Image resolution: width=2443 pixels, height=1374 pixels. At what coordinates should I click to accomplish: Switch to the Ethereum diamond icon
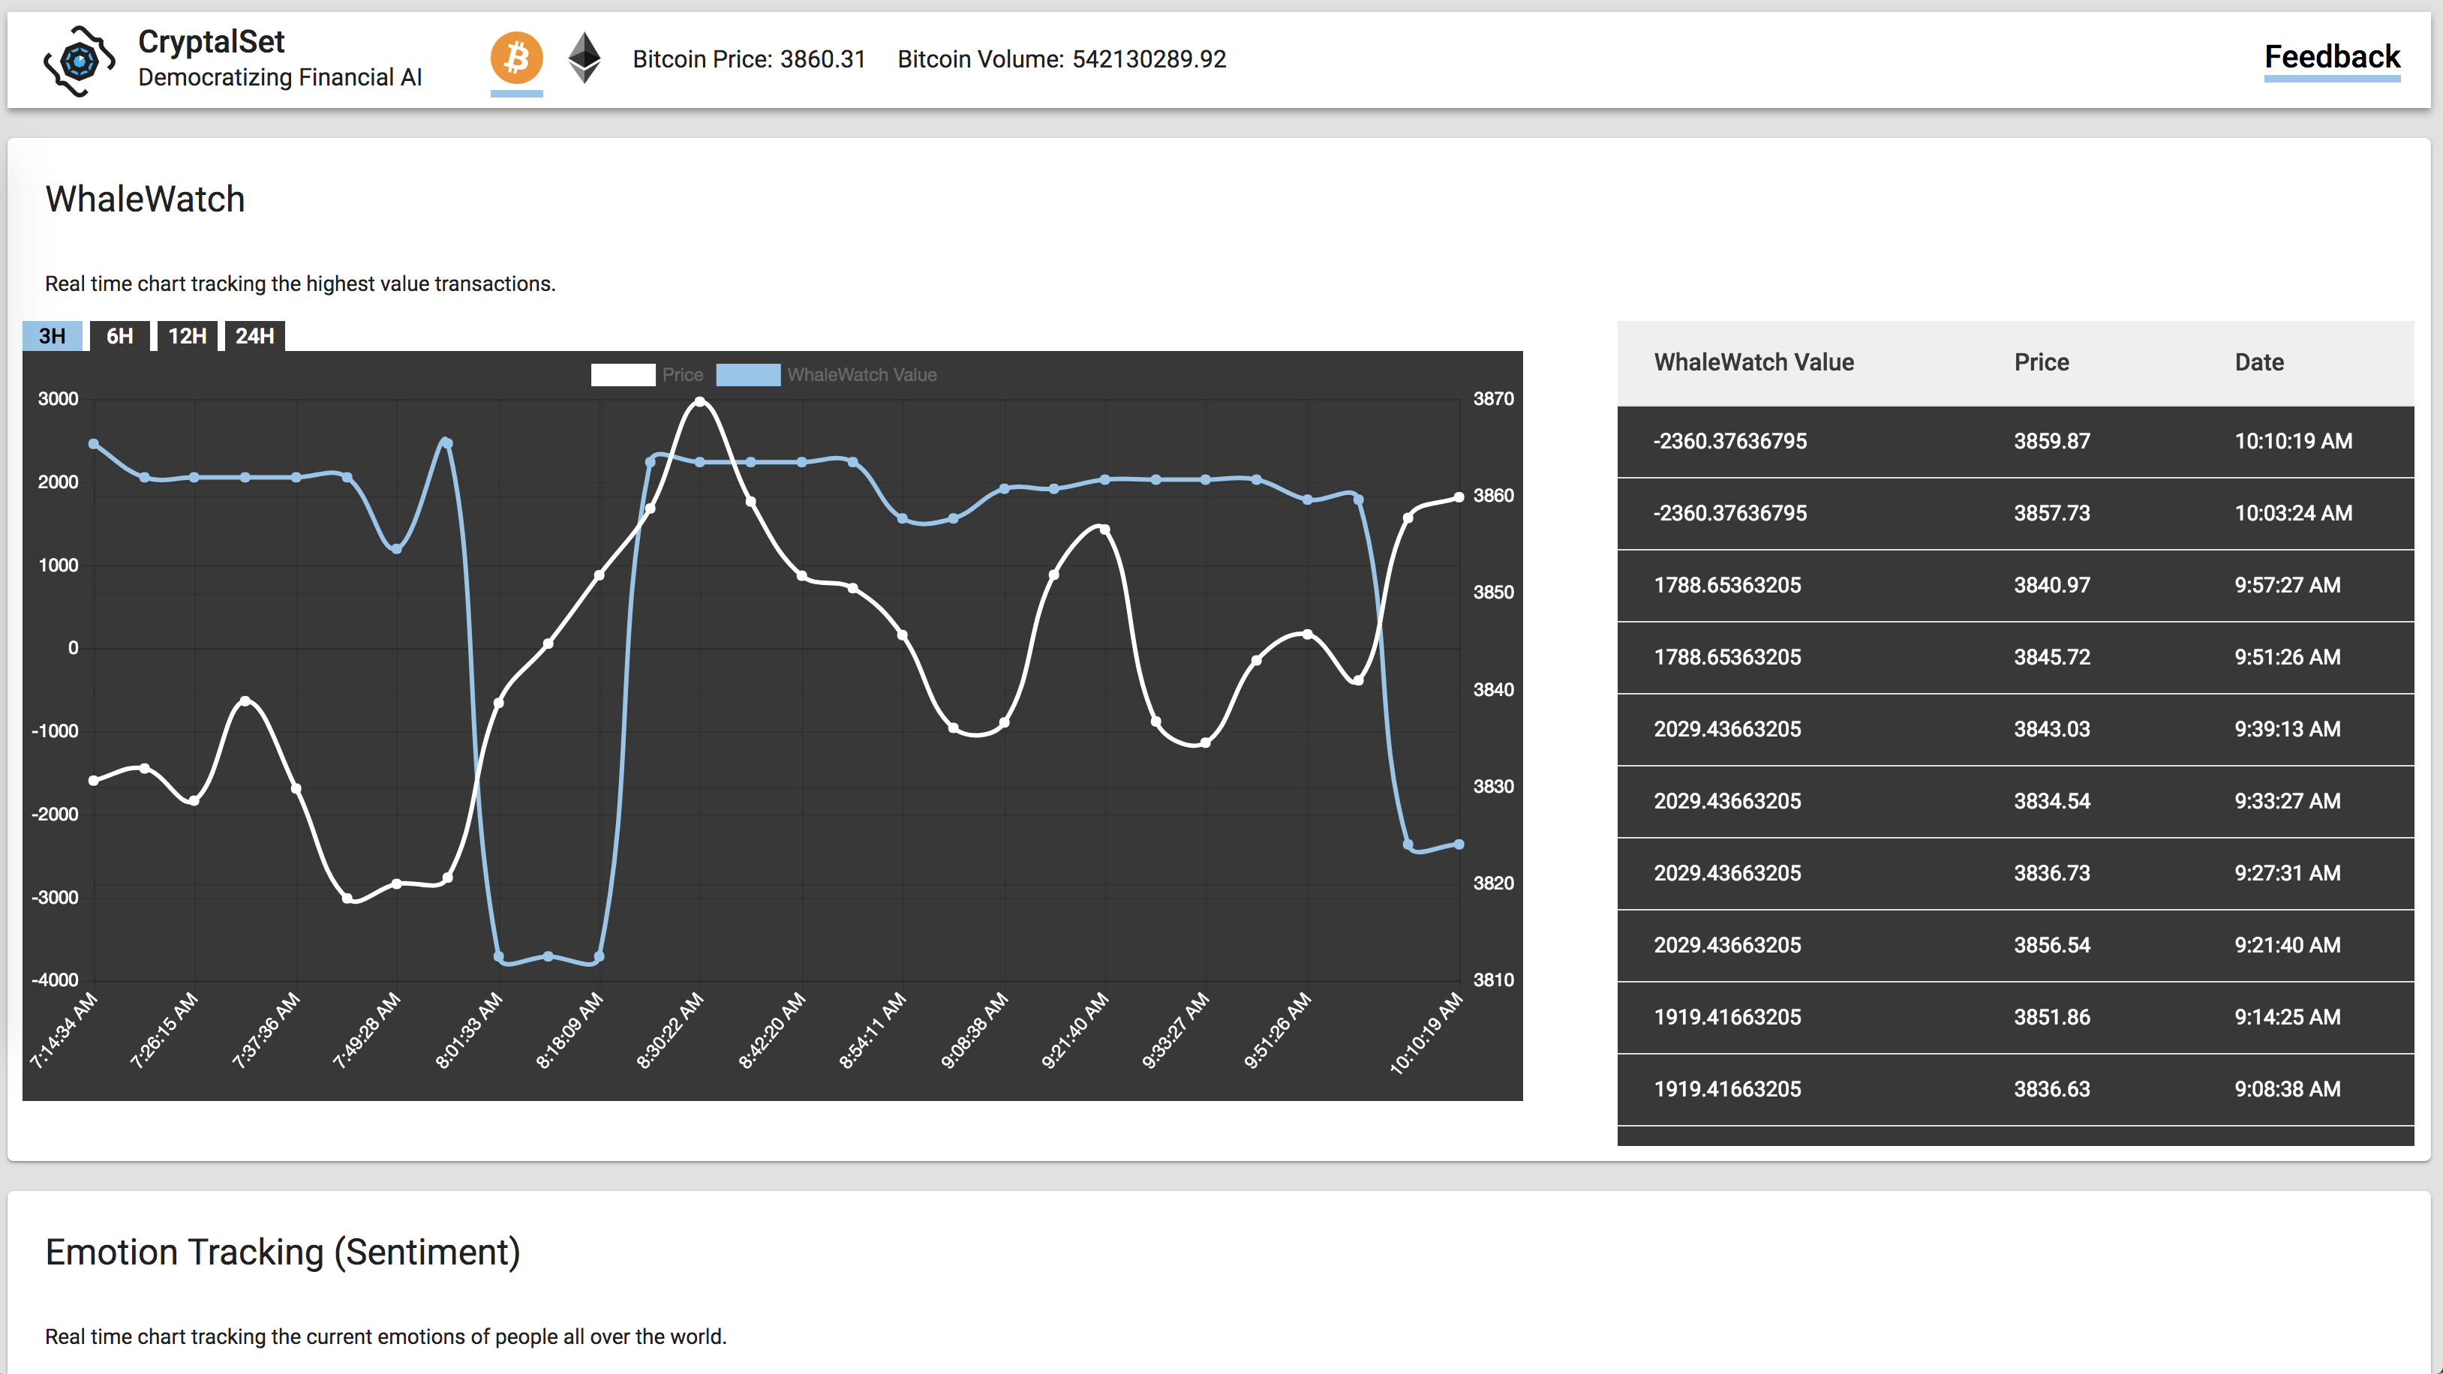click(584, 58)
